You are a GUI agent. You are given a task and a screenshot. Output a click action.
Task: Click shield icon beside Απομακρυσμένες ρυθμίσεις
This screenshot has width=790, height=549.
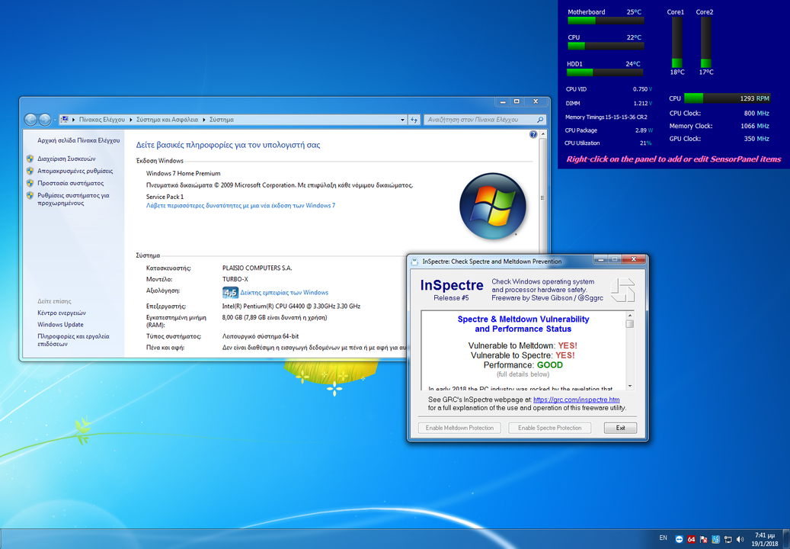click(x=30, y=171)
